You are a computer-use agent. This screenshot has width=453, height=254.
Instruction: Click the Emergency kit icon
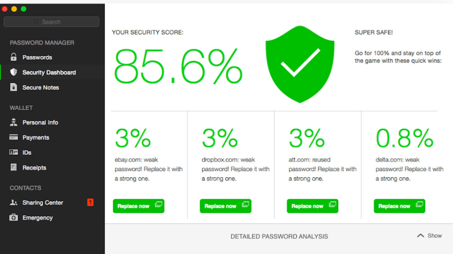tap(13, 218)
